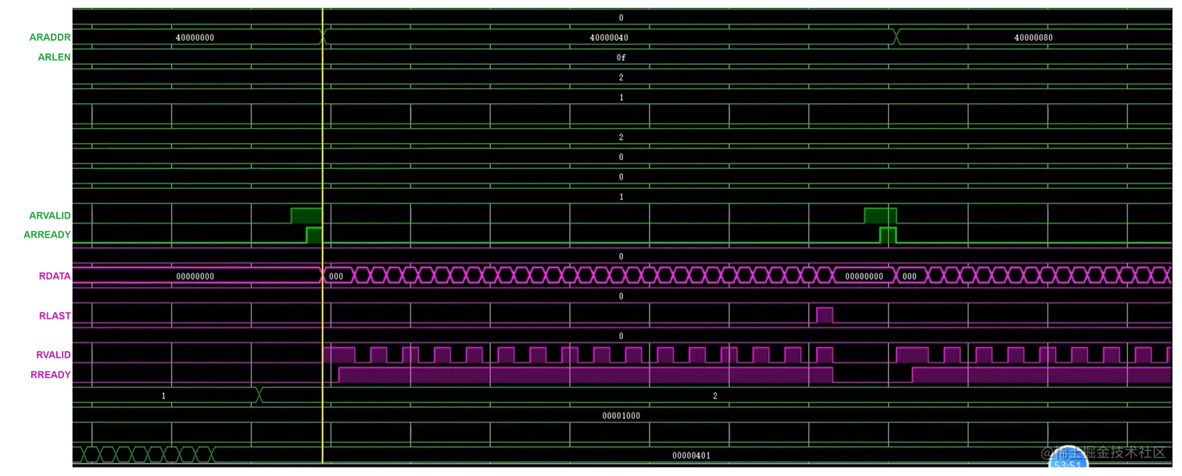Click the RLAST high pulse
1182x476 pixels.
coord(825,315)
